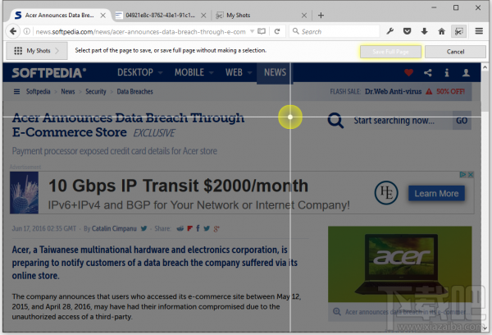
Task: Close the 04921e8c tab
Action: (203, 15)
